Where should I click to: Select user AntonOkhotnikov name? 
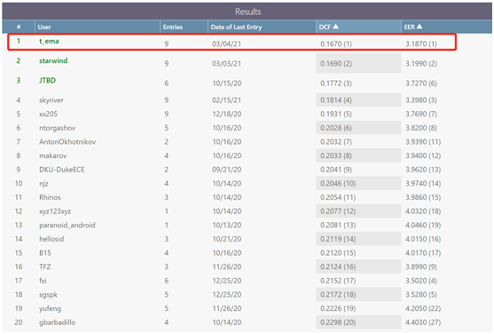[x=67, y=142]
